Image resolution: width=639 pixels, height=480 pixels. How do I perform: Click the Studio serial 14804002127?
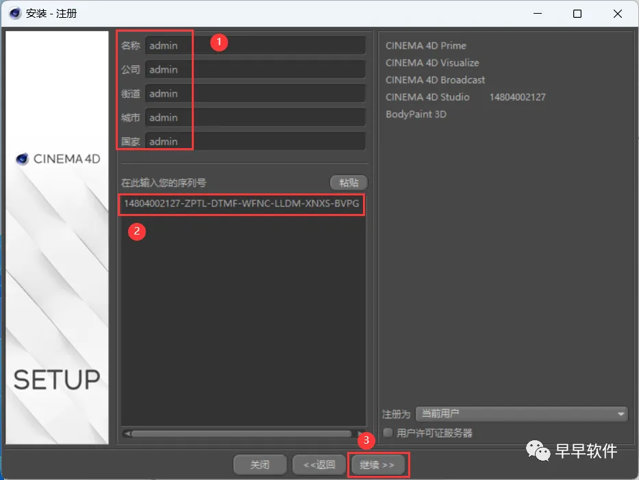(517, 97)
